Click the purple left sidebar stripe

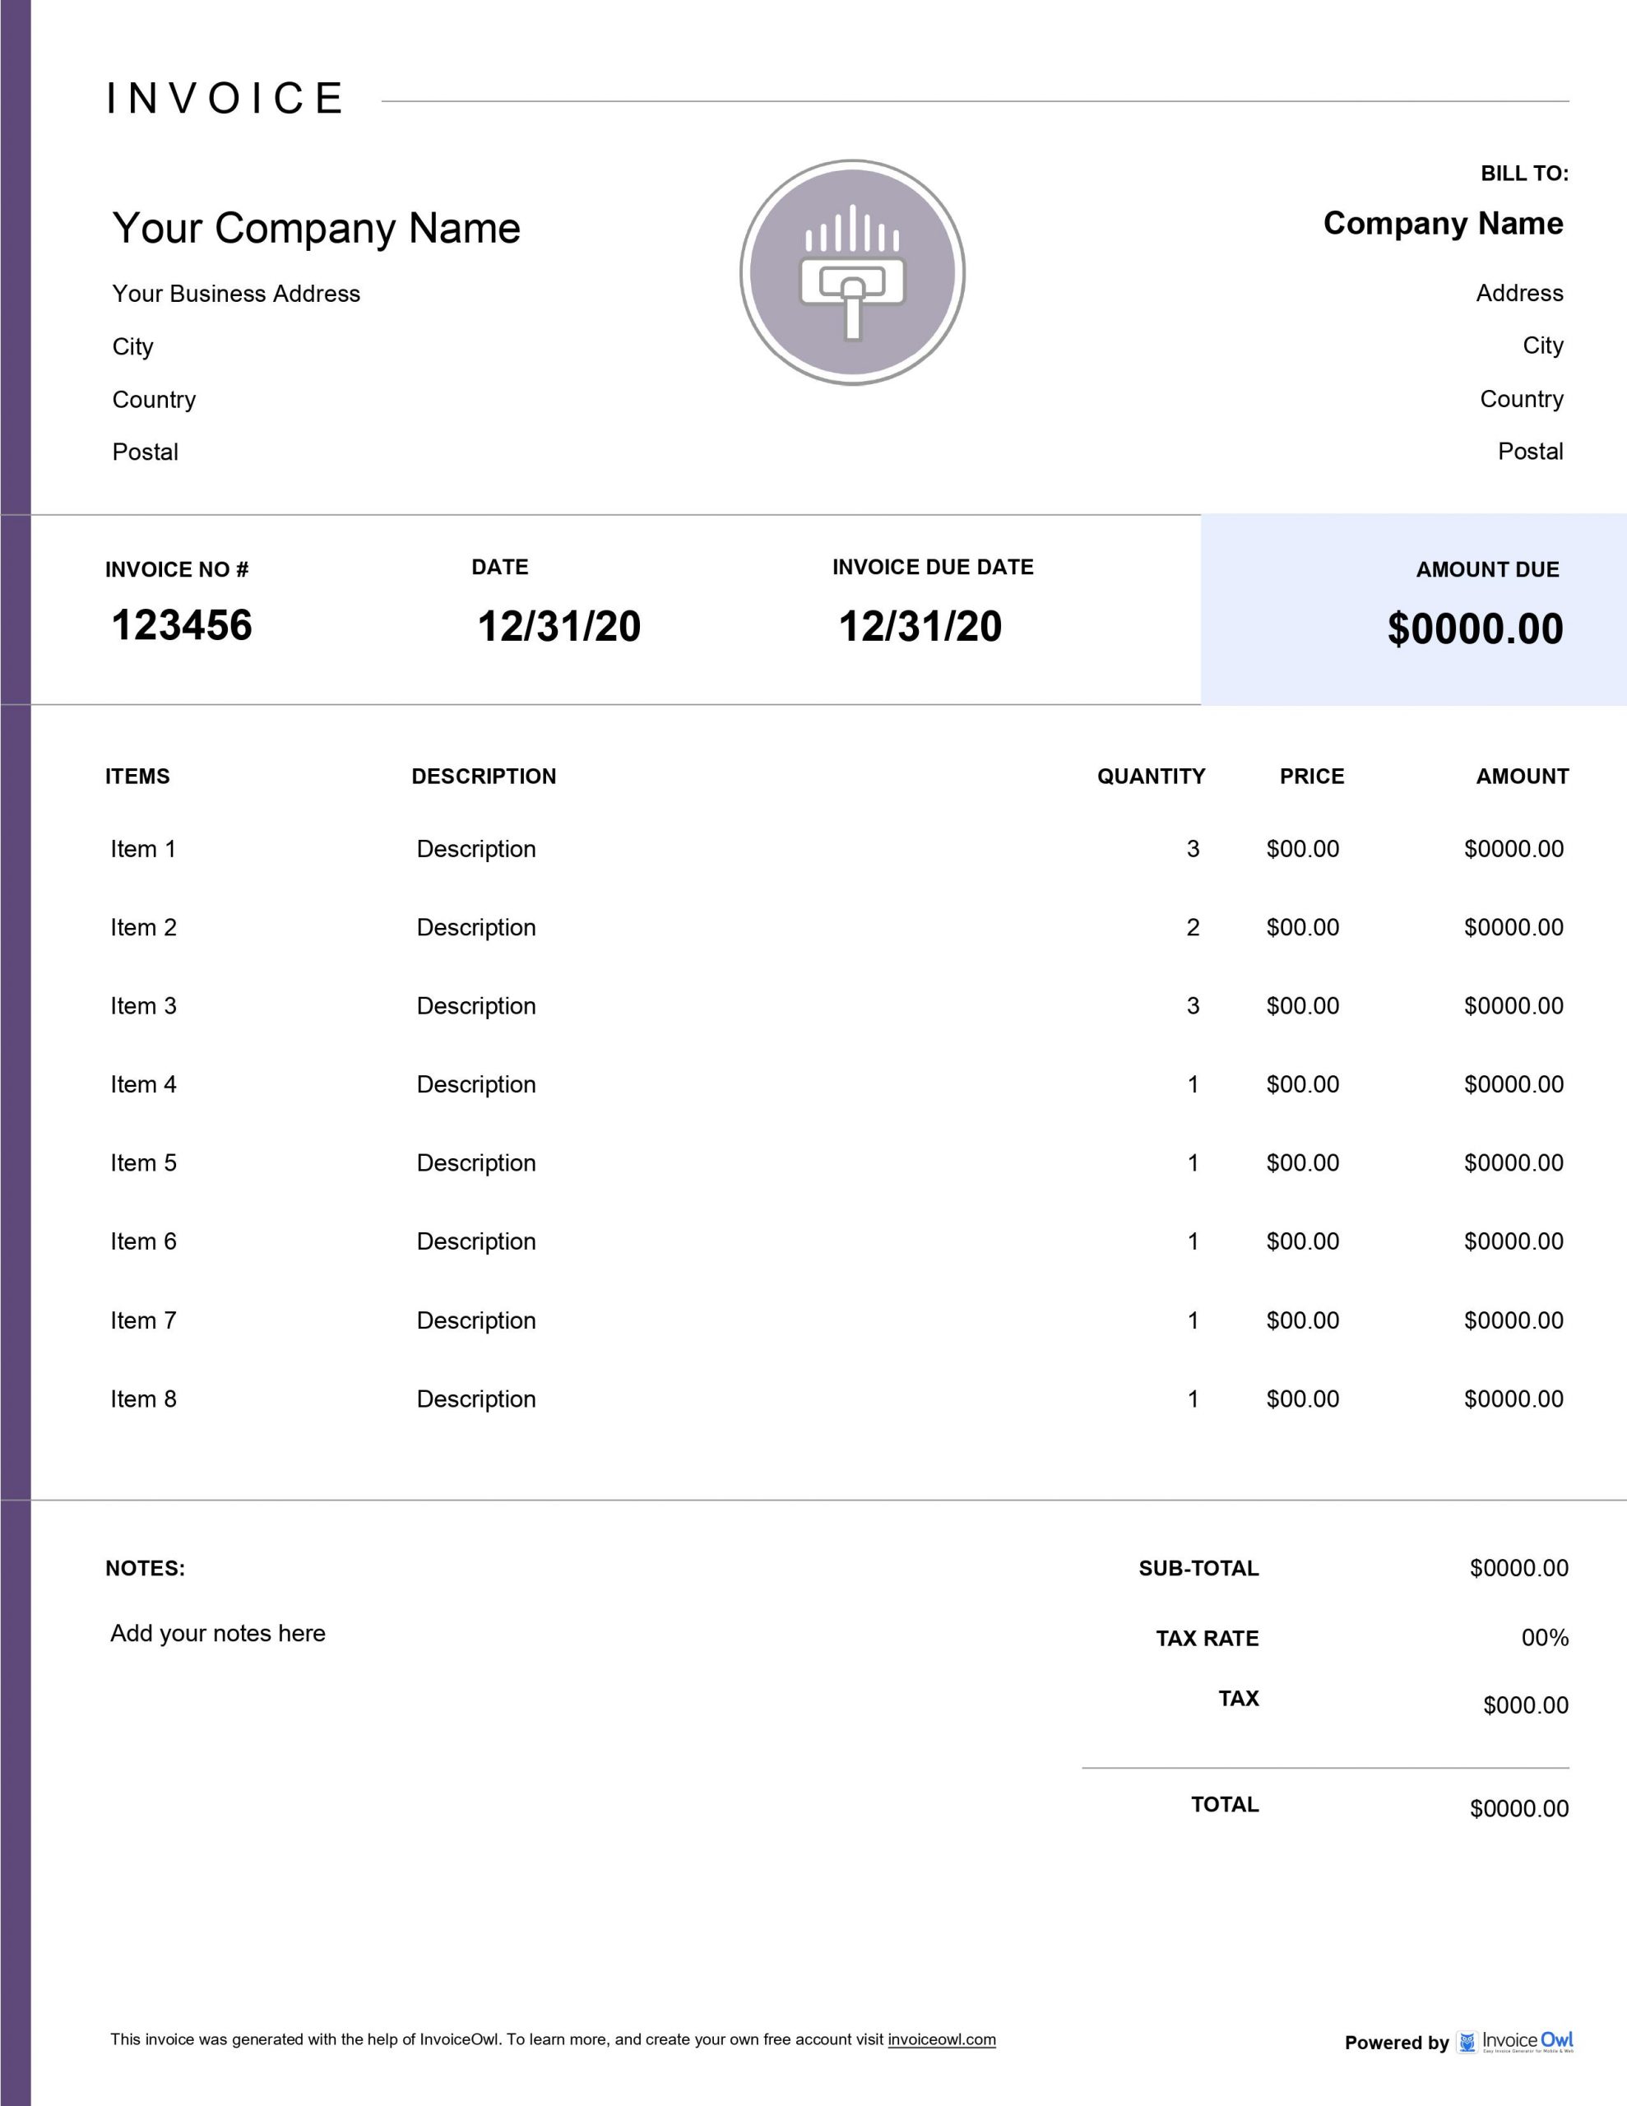(x=15, y=1053)
